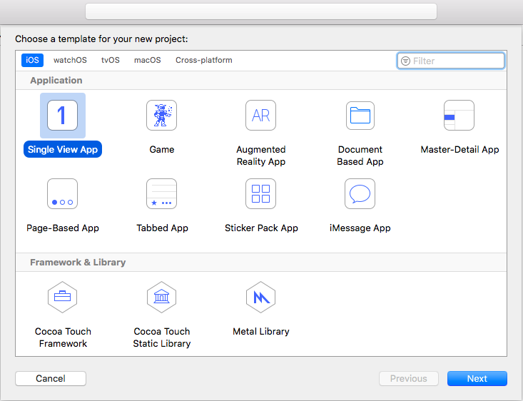Pick the Augmented Reality App icon
The width and height of the screenshot is (523, 401).
tap(260, 116)
